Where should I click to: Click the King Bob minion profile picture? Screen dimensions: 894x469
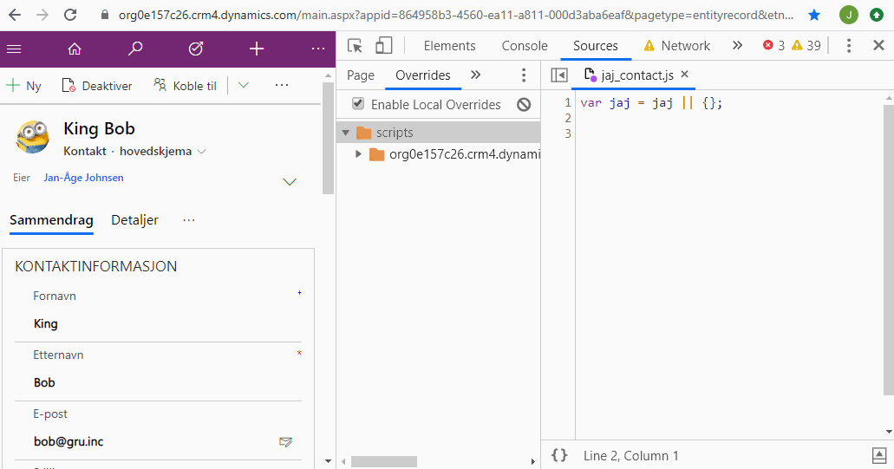point(32,137)
